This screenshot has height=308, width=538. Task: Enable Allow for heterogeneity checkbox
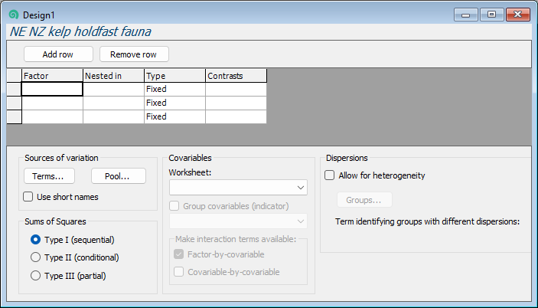coord(329,175)
